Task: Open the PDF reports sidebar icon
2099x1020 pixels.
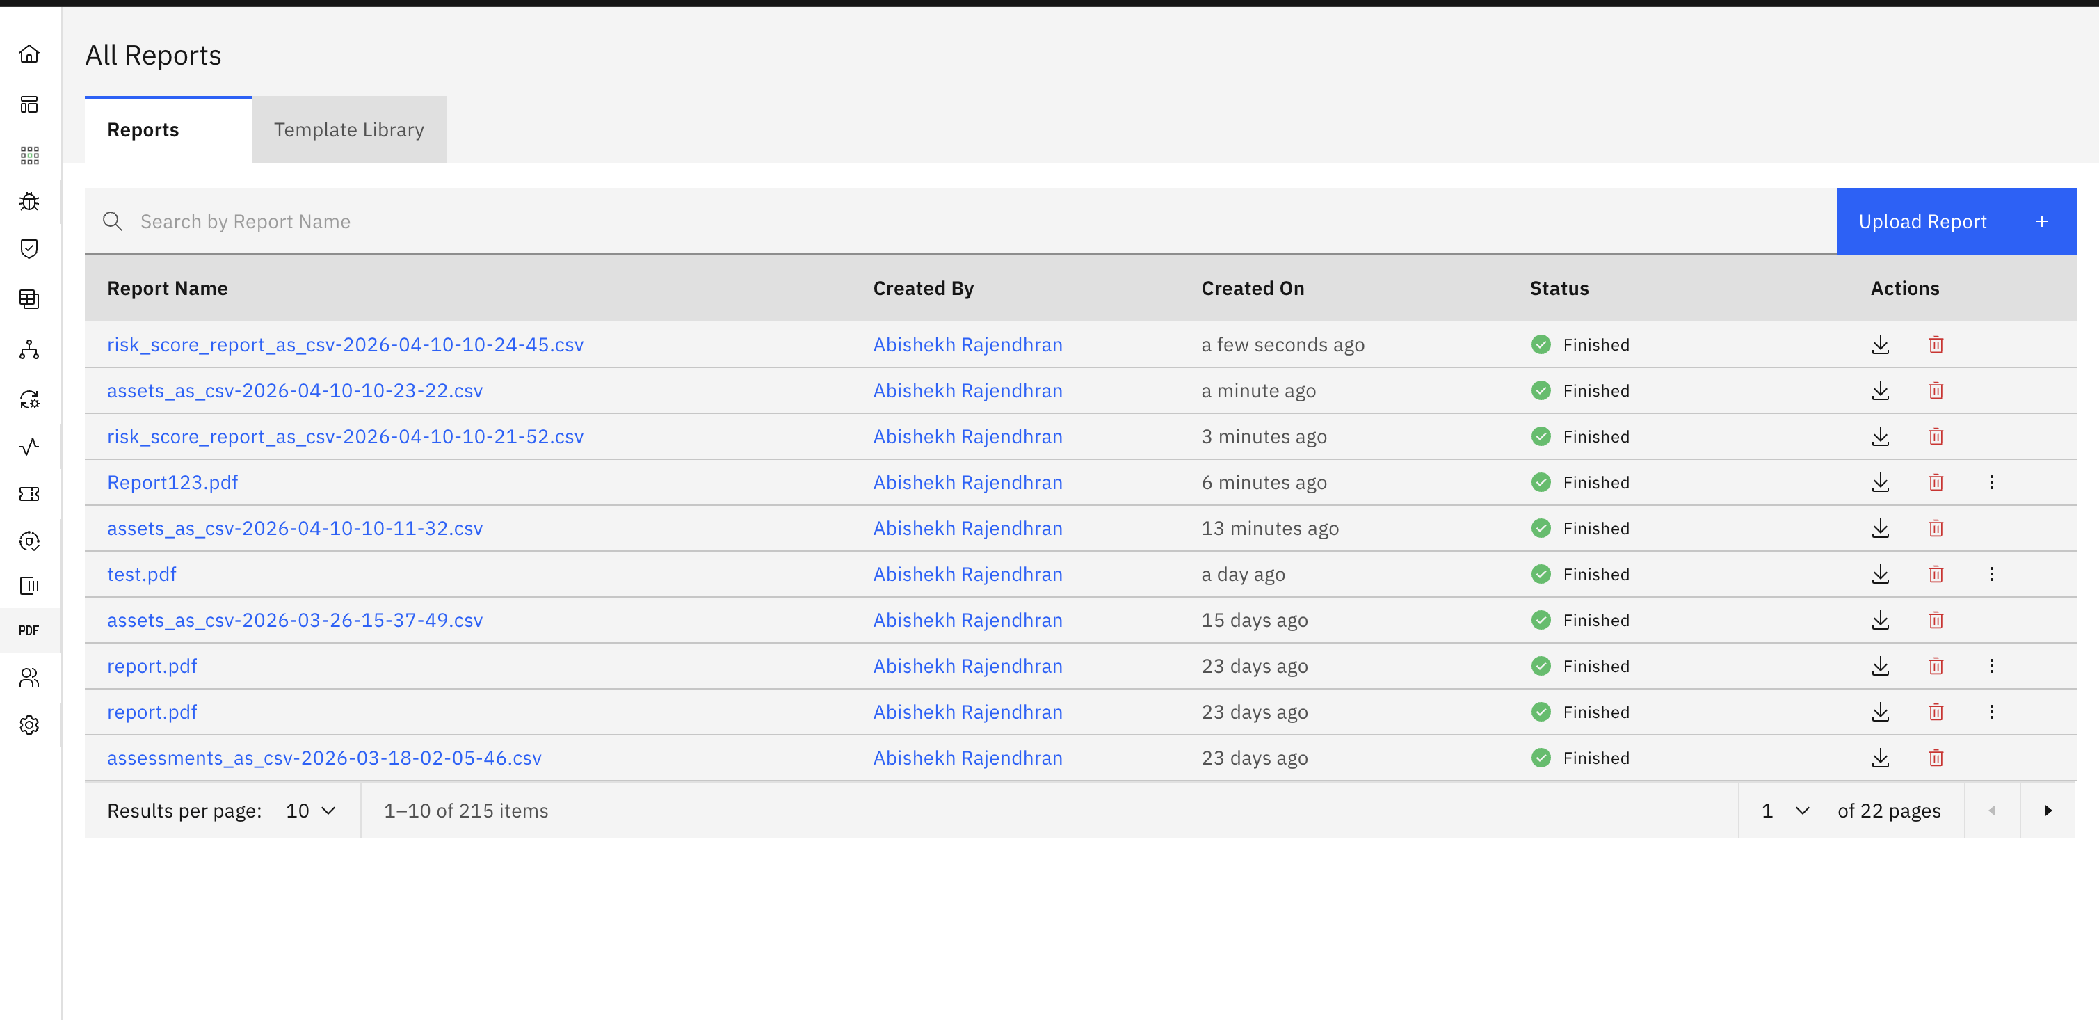Action: pos(29,630)
